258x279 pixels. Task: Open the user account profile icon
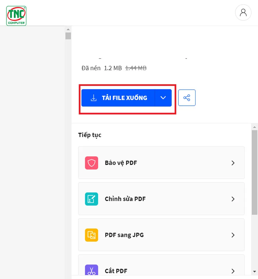243,13
